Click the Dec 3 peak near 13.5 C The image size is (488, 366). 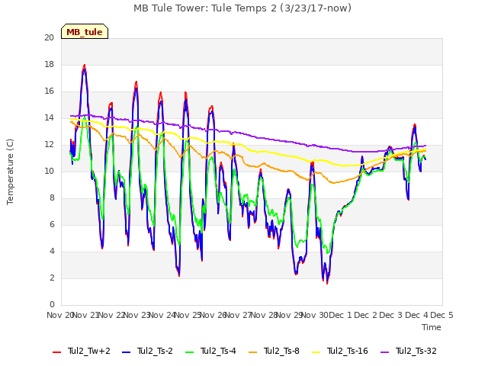(415, 125)
